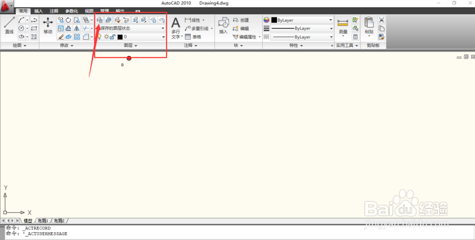Click the Insert block (插入) button
The image size is (475, 240).
(223, 26)
